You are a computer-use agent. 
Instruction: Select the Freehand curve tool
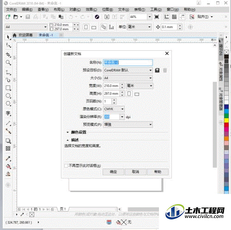click(8, 73)
